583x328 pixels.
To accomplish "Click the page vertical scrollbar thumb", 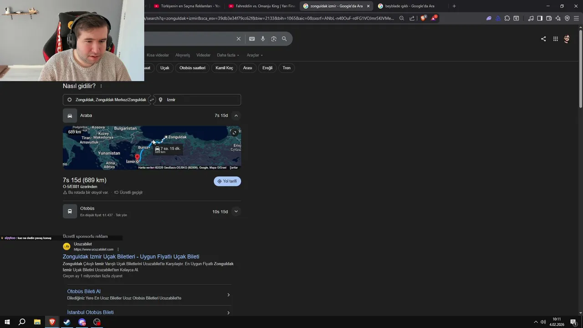I will pos(580,68).
